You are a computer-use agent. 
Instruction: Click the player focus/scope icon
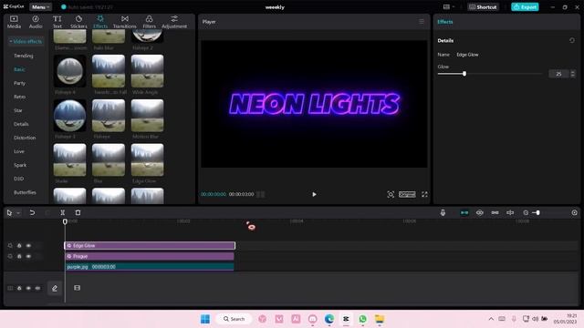point(391,194)
